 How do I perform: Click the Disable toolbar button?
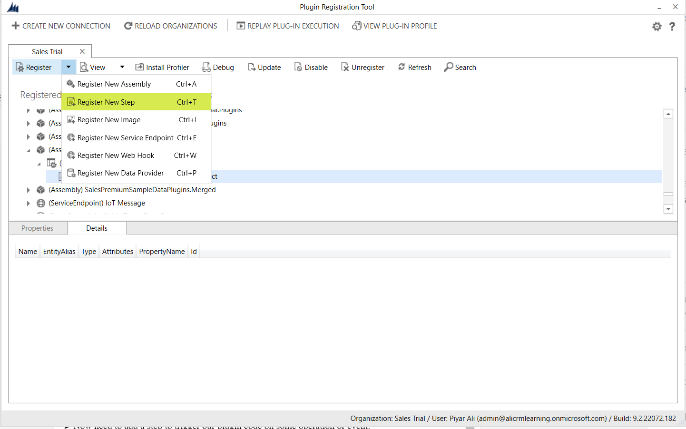click(311, 68)
